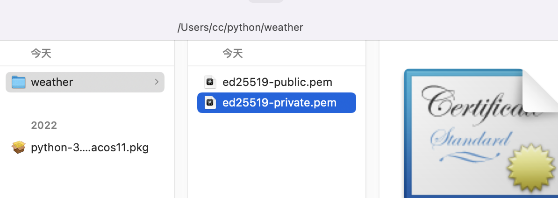
Task: Select the ed25519-private.pem file name
Action: (x=279, y=103)
